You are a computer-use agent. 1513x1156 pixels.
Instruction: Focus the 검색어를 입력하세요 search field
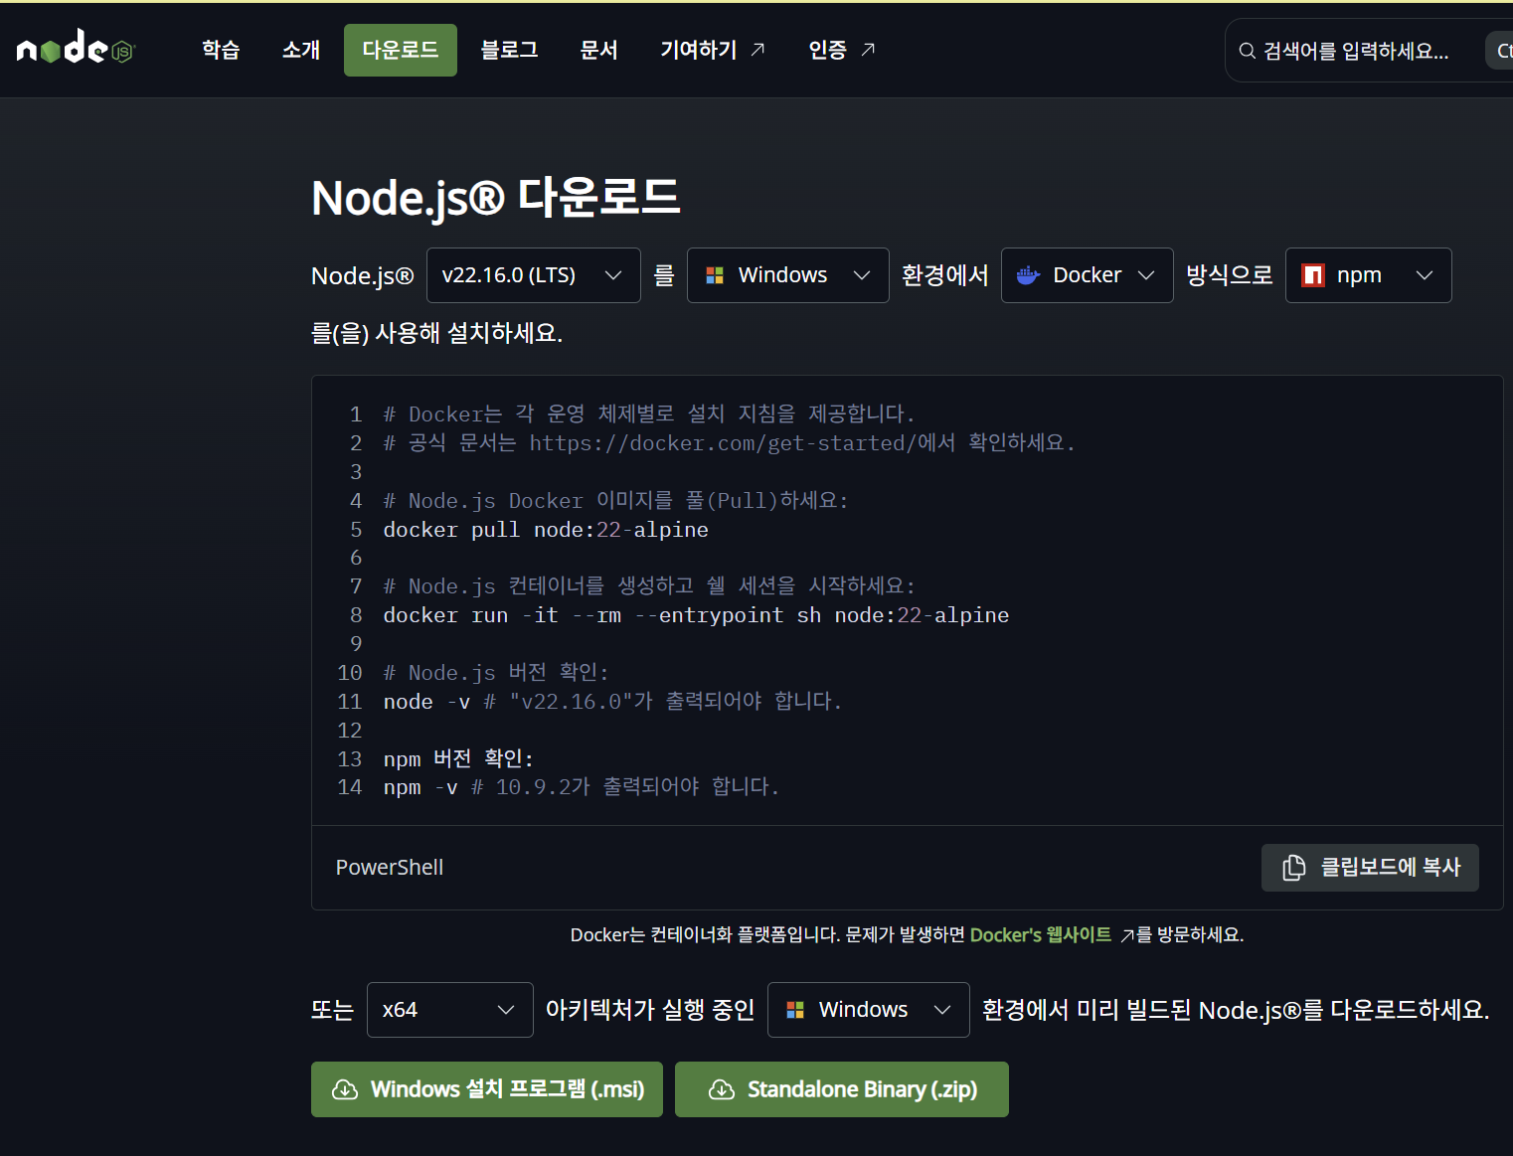tap(1369, 50)
